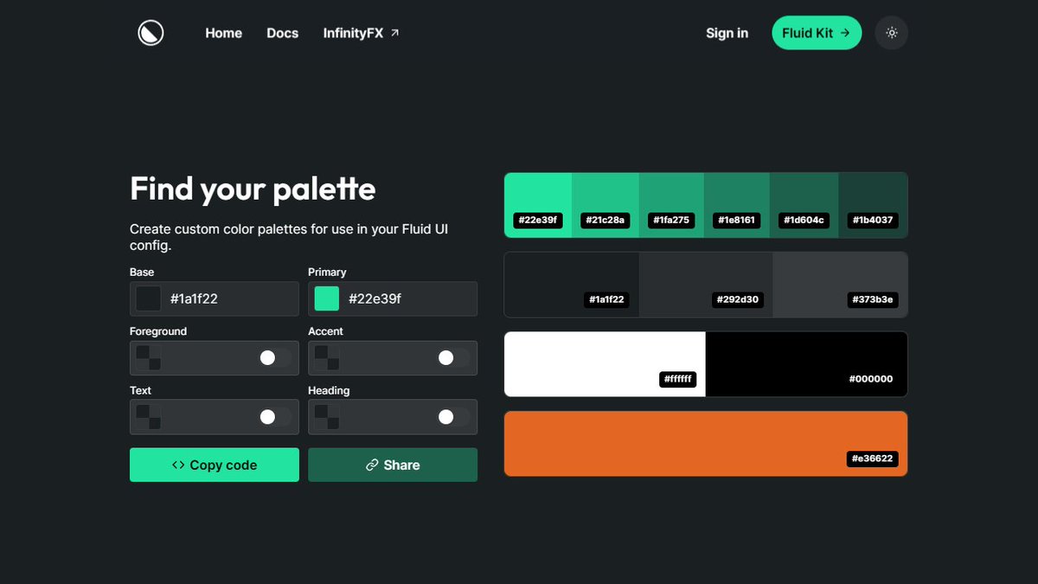This screenshot has height=584, width=1038.
Task: Click the #ffffff white swatch label
Action: tap(678, 379)
